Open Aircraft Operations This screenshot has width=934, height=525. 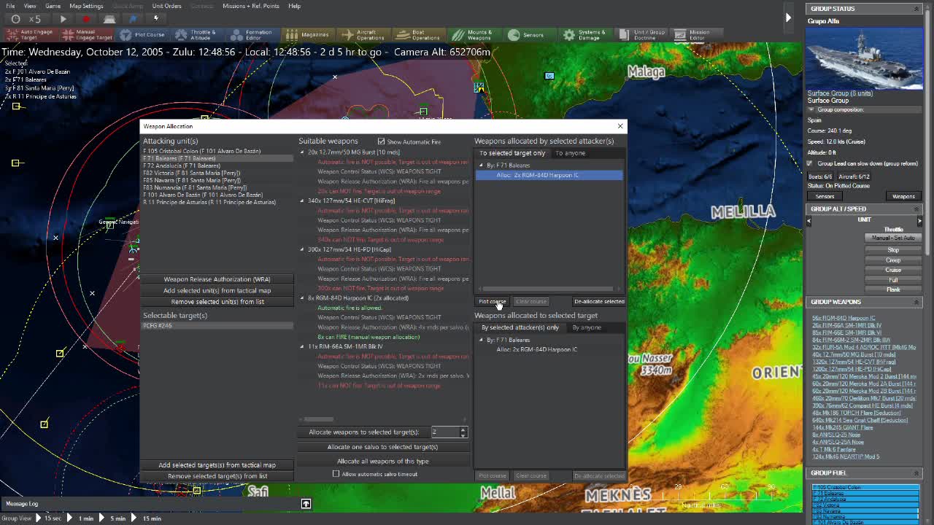(x=362, y=34)
